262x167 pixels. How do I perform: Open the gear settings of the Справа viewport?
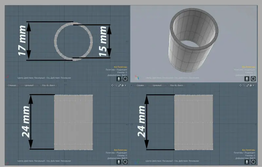click(251, 85)
